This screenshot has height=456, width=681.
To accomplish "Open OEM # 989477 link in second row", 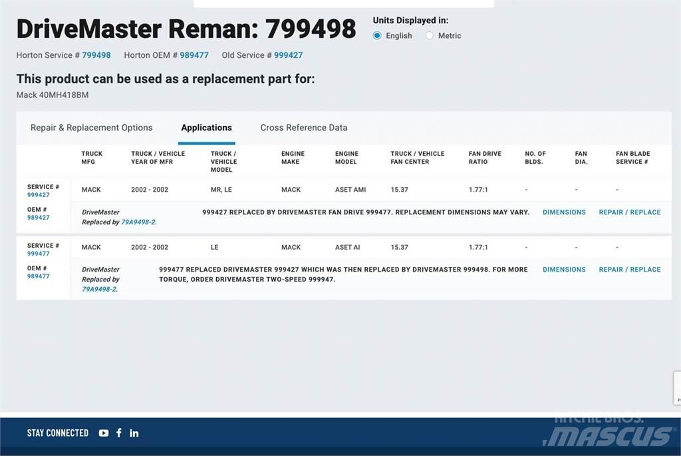I will point(38,276).
